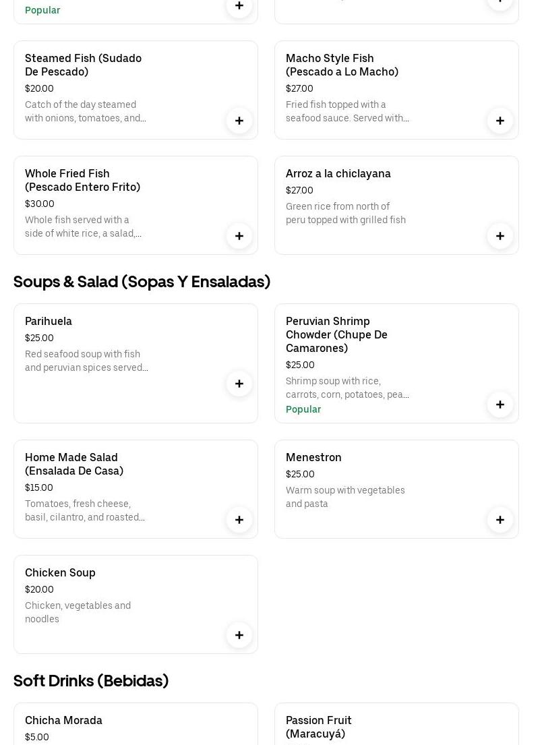
Task: Open Macho Style Fish item title
Action: [x=342, y=65]
